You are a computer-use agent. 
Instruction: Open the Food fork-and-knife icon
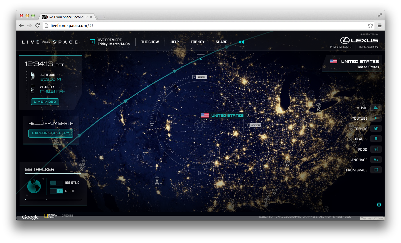click(x=376, y=149)
